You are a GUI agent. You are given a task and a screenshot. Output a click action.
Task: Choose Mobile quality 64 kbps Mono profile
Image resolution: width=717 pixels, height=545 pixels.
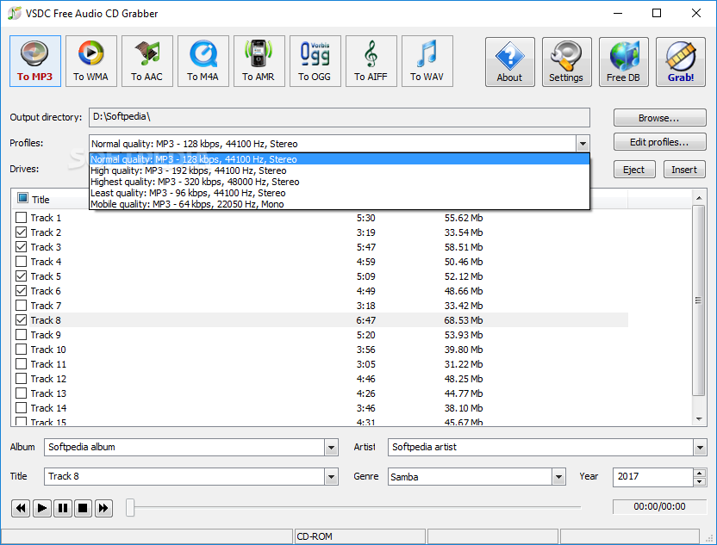pyautogui.click(x=340, y=204)
